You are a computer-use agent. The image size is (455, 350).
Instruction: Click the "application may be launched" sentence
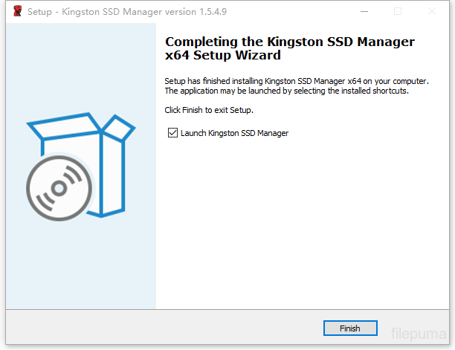click(286, 91)
